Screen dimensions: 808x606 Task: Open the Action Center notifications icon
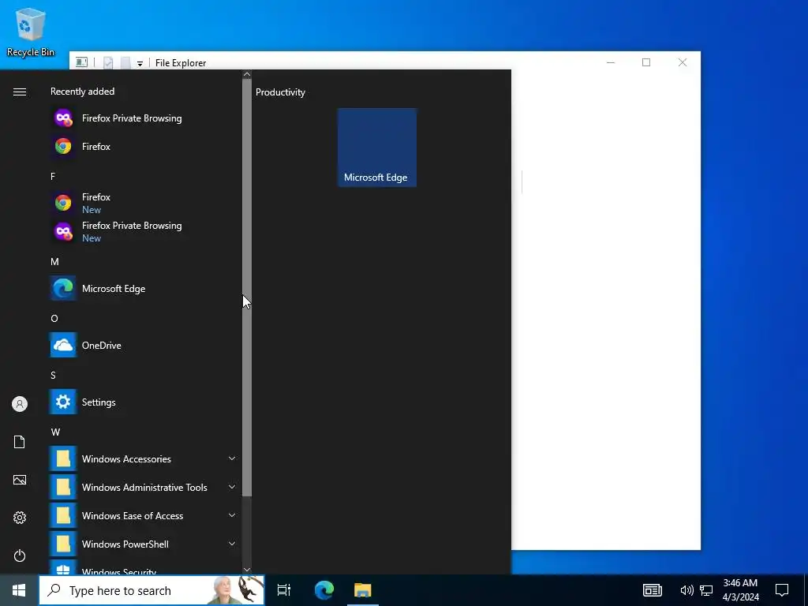pos(782,590)
